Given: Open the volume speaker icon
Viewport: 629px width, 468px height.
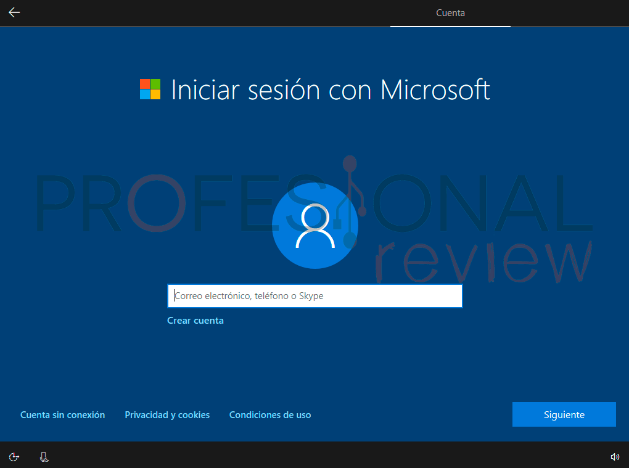Looking at the screenshot, I should click(614, 457).
